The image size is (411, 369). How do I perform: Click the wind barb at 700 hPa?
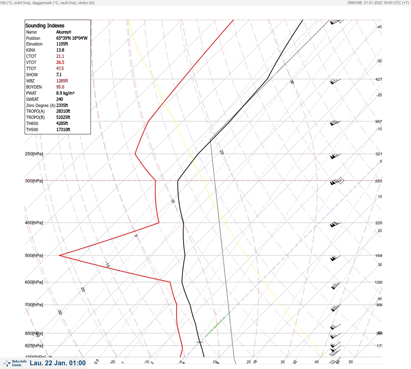pyautogui.click(x=336, y=308)
